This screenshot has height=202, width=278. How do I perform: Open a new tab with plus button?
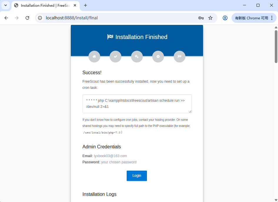(86, 5)
